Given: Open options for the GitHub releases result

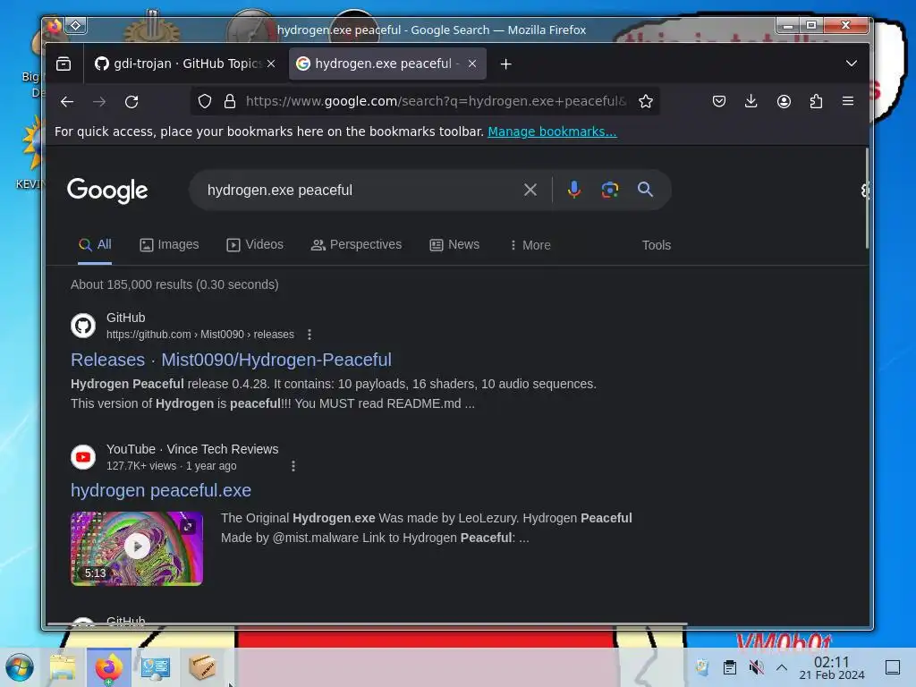Looking at the screenshot, I should (309, 335).
